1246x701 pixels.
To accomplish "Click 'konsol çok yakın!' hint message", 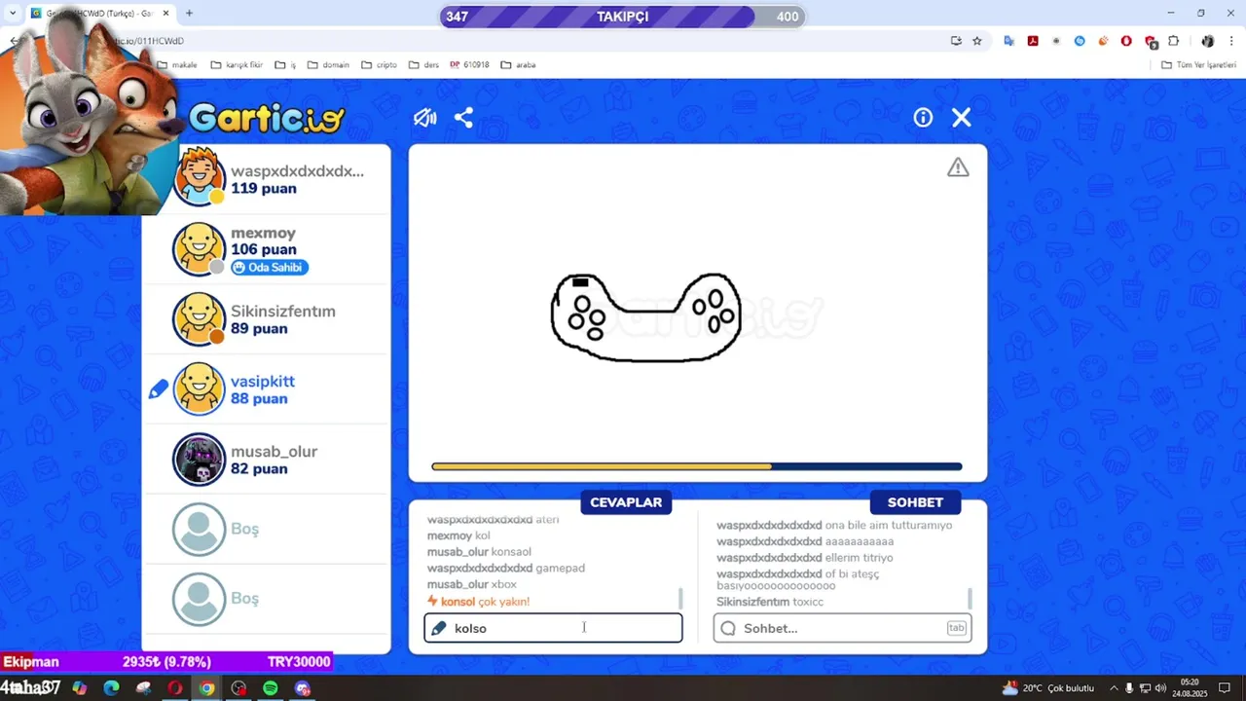I will [x=479, y=602].
